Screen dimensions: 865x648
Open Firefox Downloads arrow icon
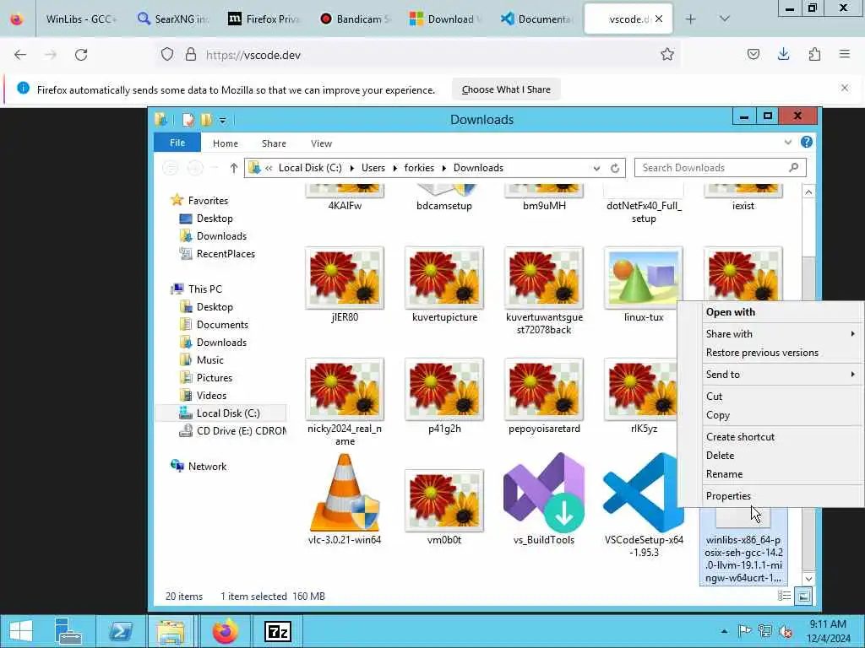tap(783, 54)
